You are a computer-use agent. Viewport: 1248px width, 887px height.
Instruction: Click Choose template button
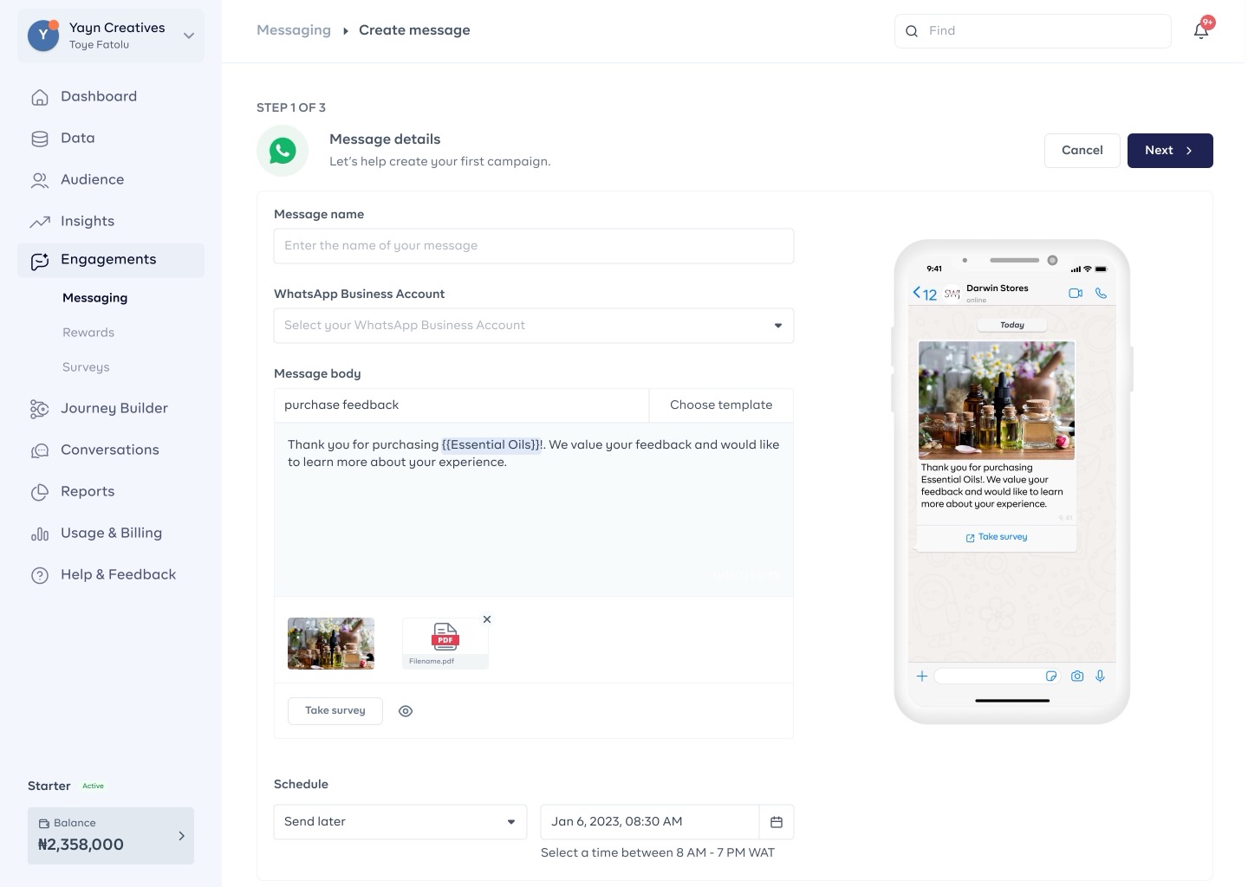[x=721, y=405]
